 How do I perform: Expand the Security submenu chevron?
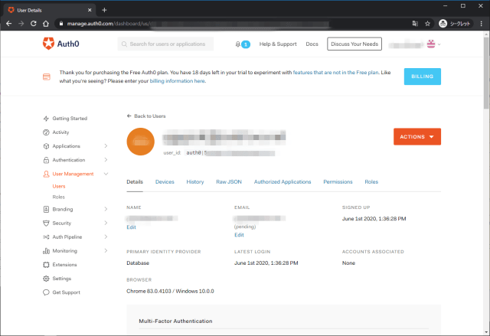pyautogui.click(x=106, y=223)
